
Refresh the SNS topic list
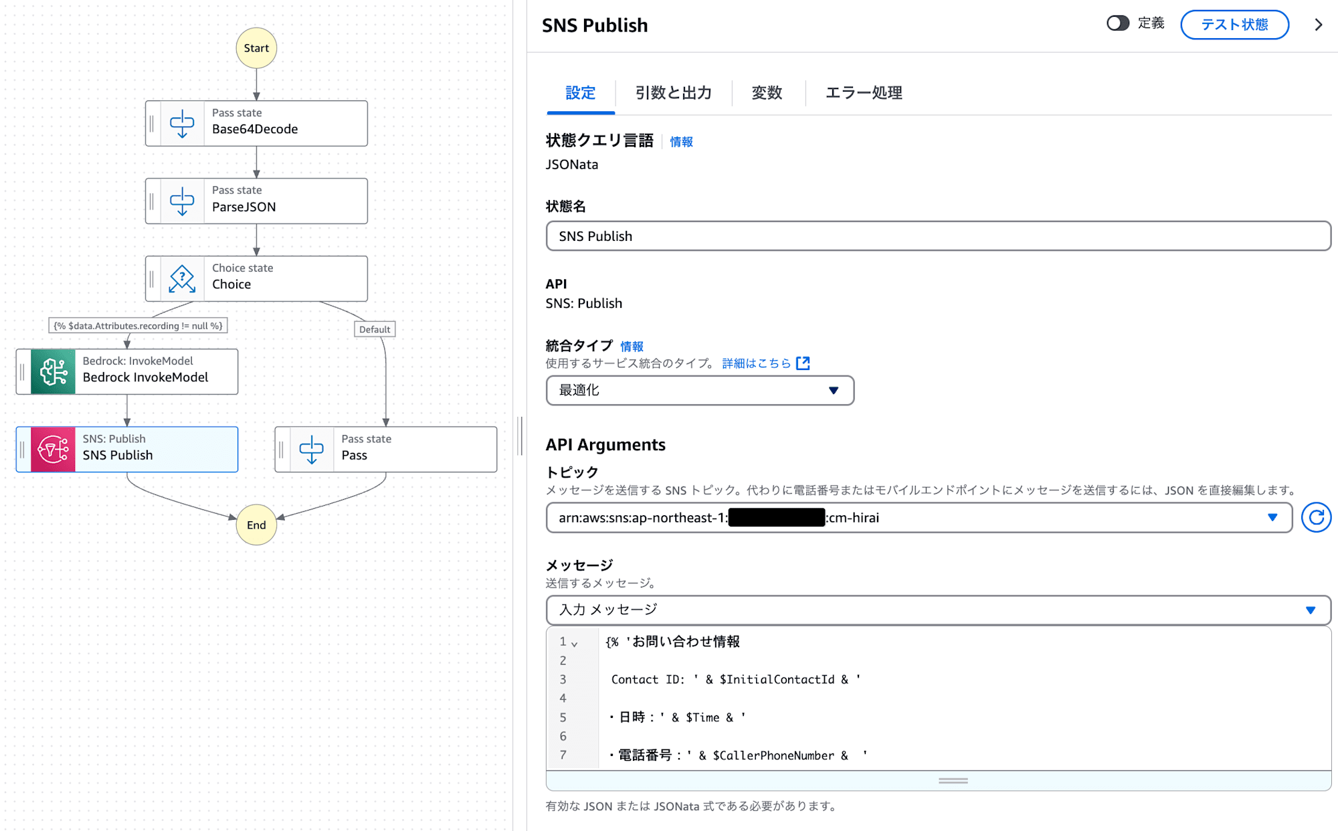pyautogui.click(x=1316, y=517)
